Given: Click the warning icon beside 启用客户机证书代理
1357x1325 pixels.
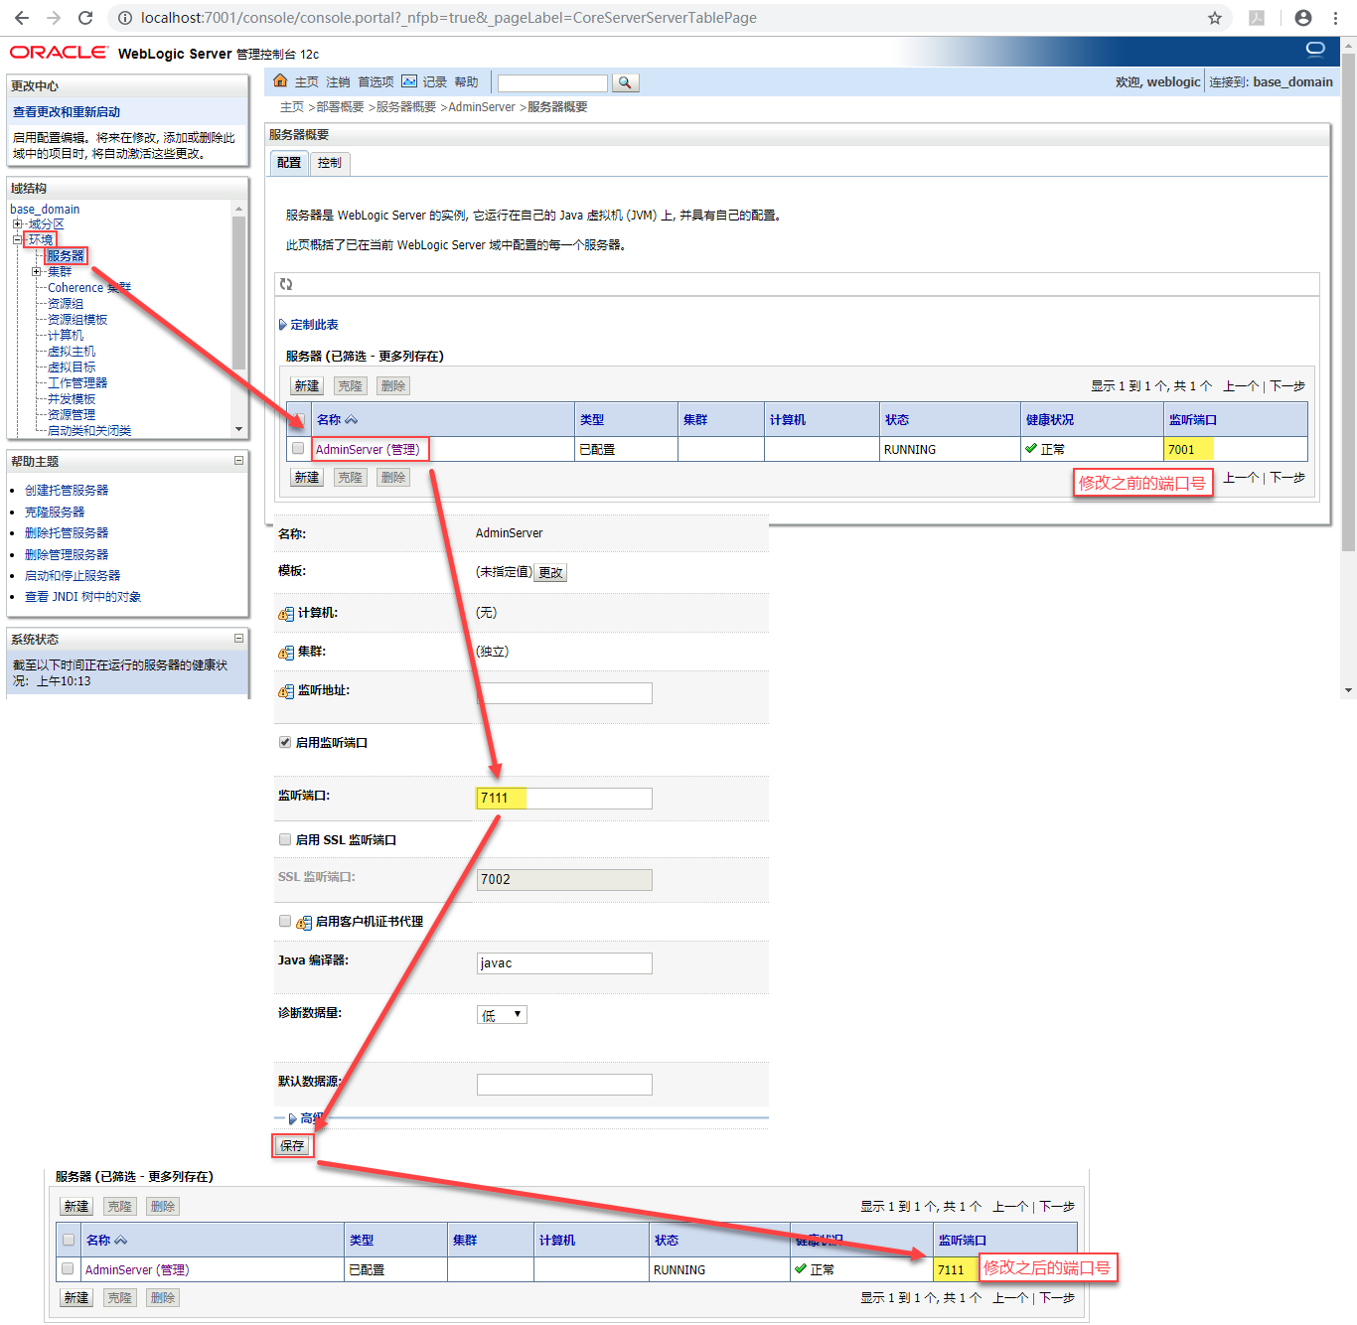Looking at the screenshot, I should [x=304, y=923].
